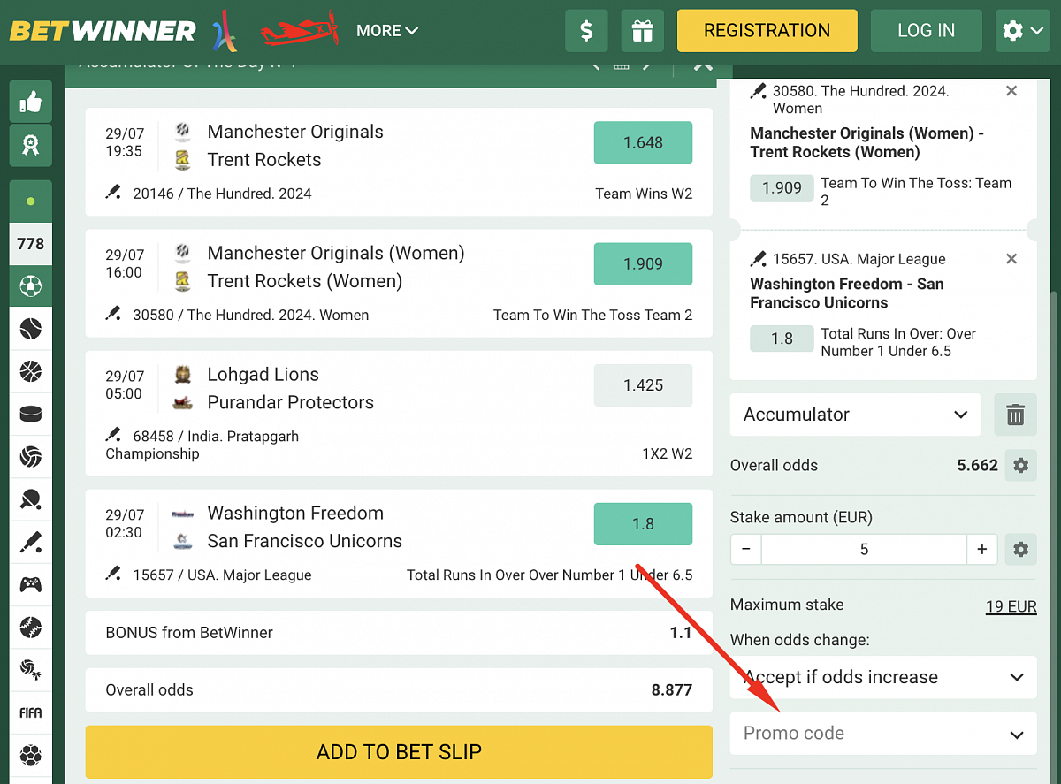Expand the Accept if odds increase dropdown

882,677
